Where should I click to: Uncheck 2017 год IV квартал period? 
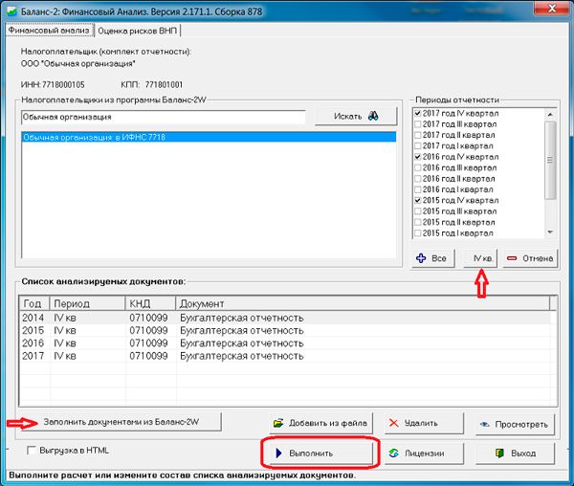click(418, 114)
